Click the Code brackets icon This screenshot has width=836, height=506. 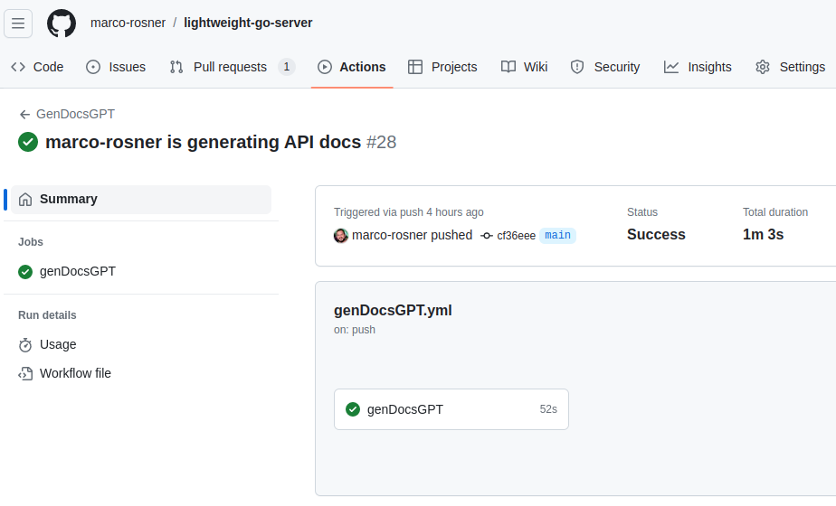point(18,67)
